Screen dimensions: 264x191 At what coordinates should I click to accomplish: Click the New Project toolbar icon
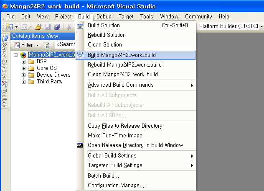(10, 27)
